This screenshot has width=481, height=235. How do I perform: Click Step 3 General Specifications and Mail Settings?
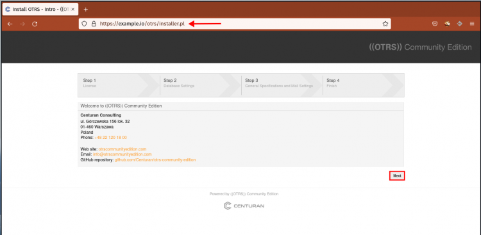tap(282, 85)
